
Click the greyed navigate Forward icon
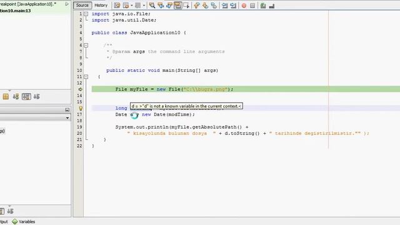137,6
